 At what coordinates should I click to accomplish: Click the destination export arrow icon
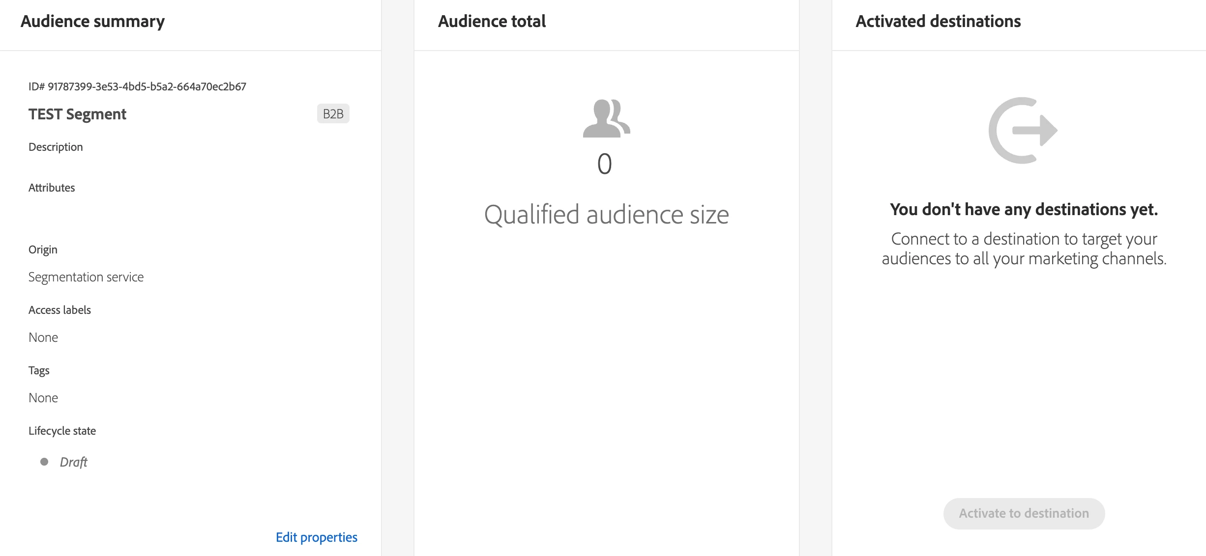pos(1023,130)
